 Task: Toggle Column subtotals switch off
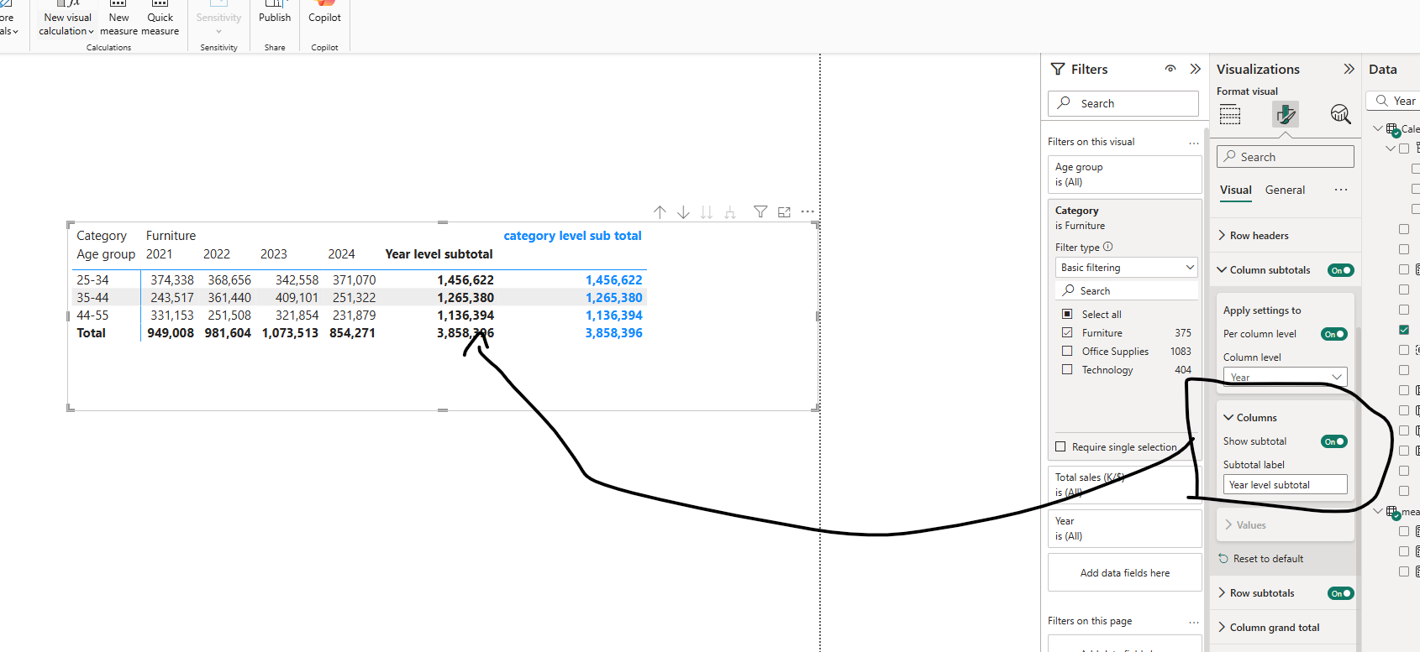[1340, 270]
